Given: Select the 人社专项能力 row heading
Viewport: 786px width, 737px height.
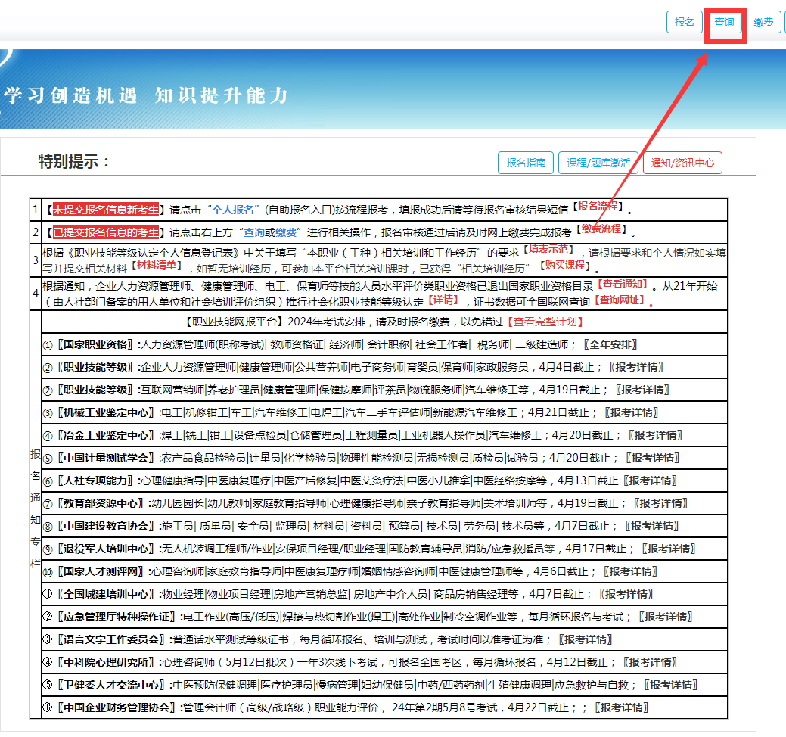Looking at the screenshot, I should point(95,480).
